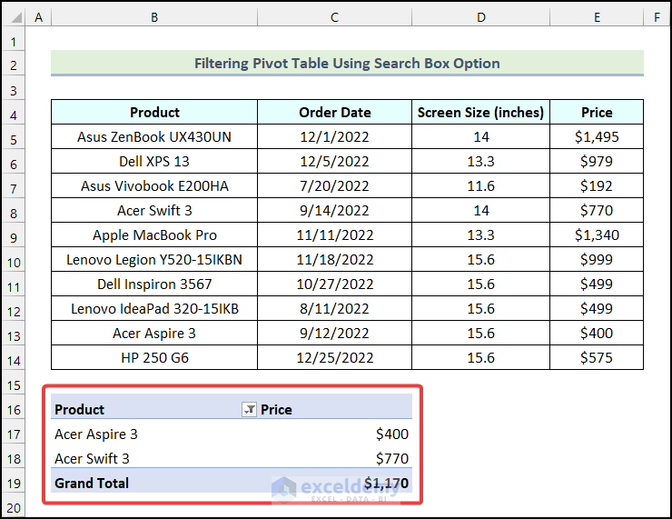Select column B header
The height and width of the screenshot is (519, 672).
point(154,17)
